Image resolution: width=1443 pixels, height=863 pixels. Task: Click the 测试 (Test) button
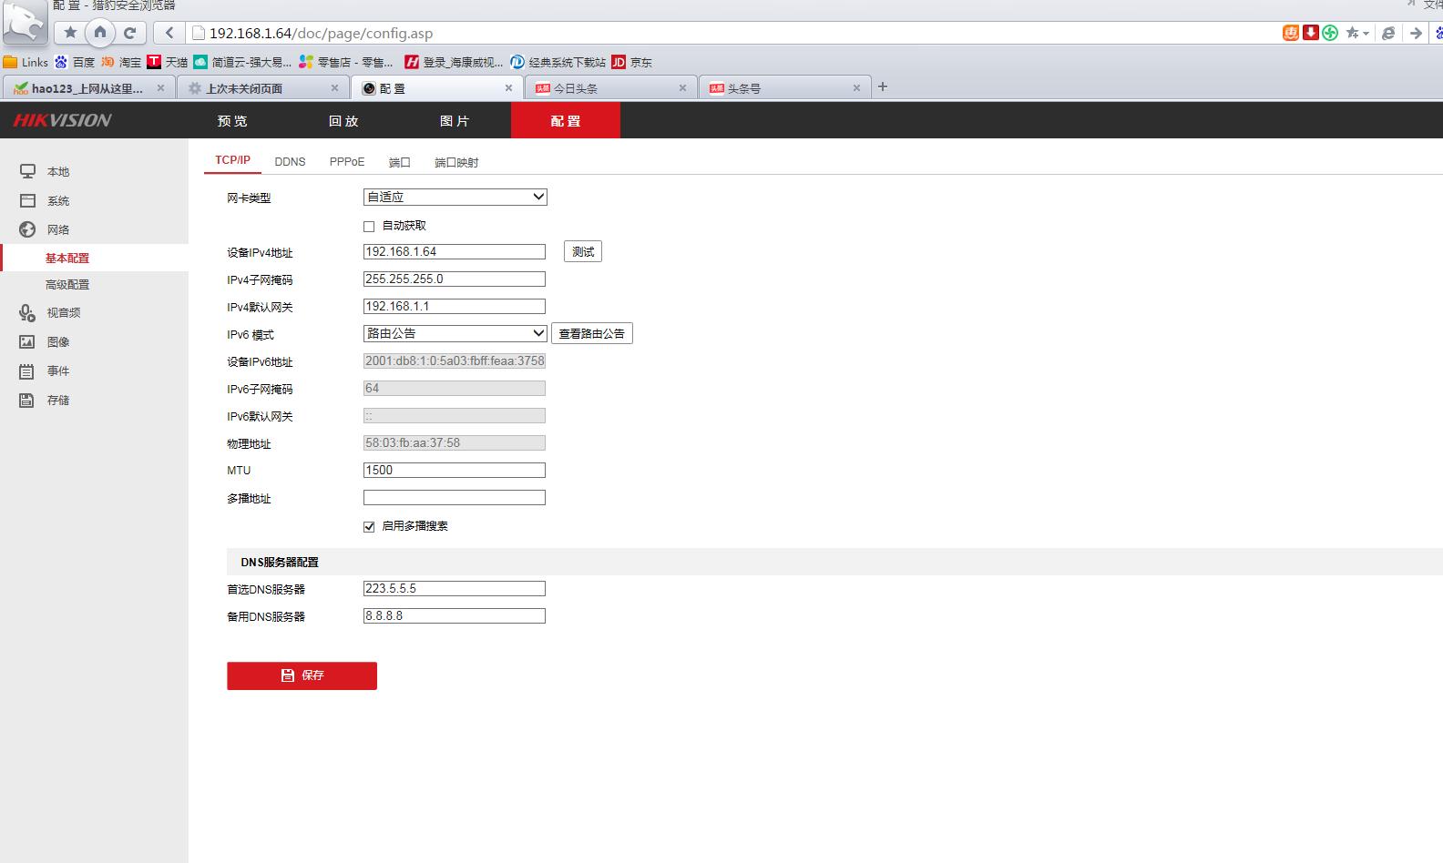click(583, 252)
